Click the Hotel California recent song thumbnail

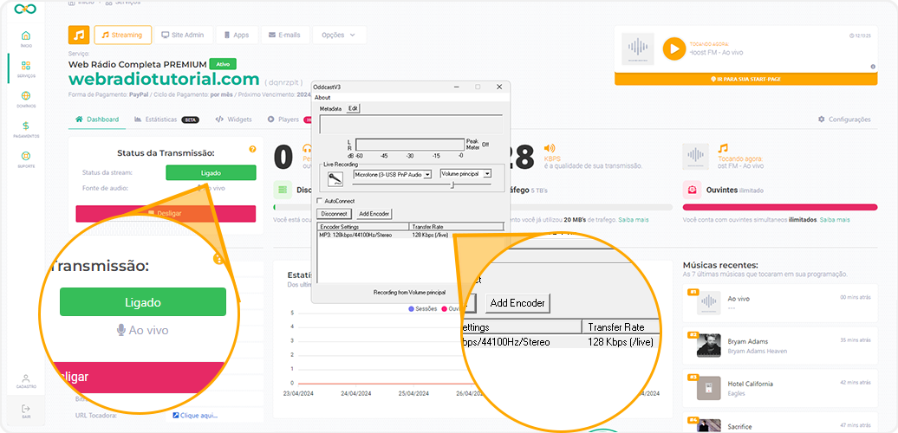point(709,388)
